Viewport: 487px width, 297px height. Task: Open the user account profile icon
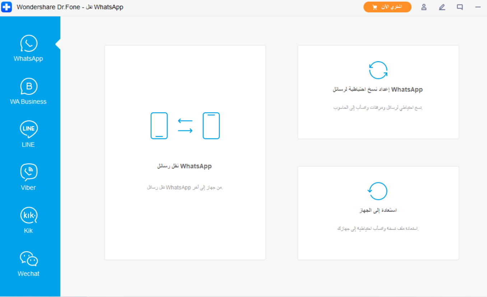tap(424, 7)
